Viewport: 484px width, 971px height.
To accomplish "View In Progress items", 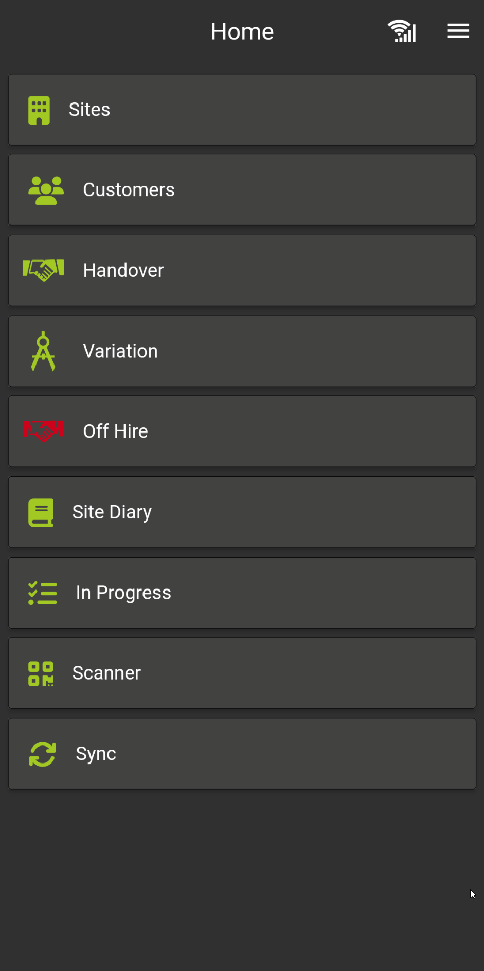I will click(123, 593).
